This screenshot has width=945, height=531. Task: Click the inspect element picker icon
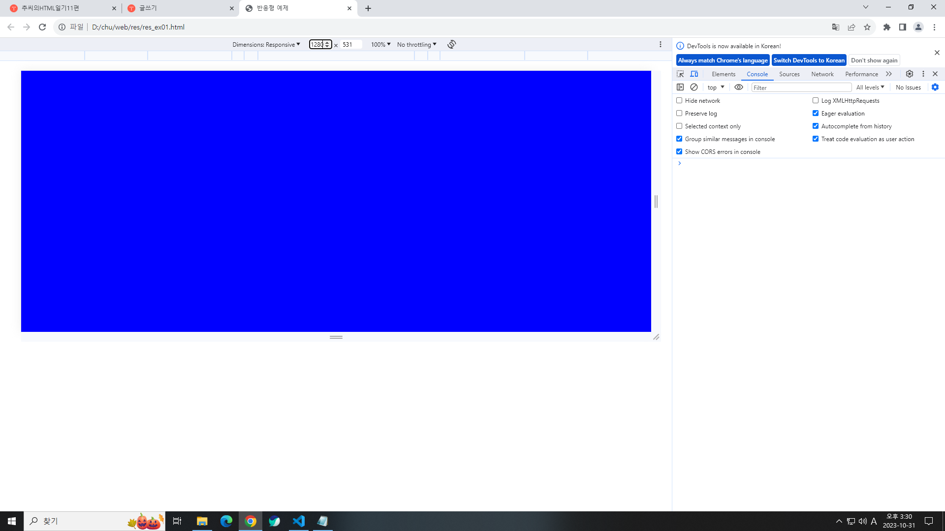[680, 74]
